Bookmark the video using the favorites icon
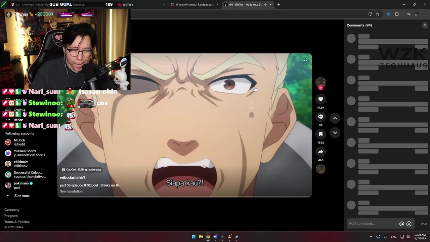The width and height of the screenshot is (430, 242). click(320, 134)
